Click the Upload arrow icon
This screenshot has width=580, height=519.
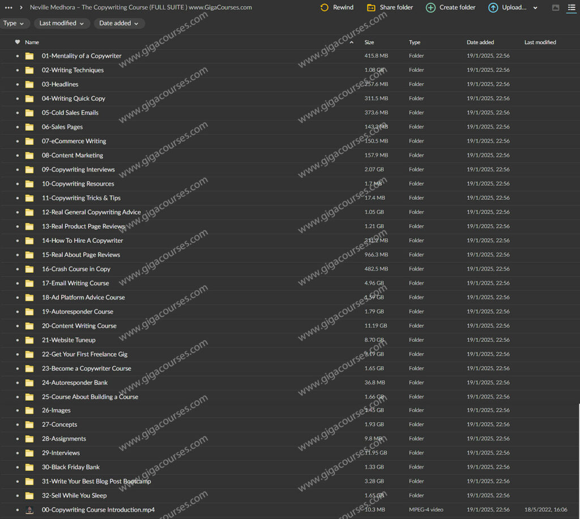pyautogui.click(x=493, y=7)
